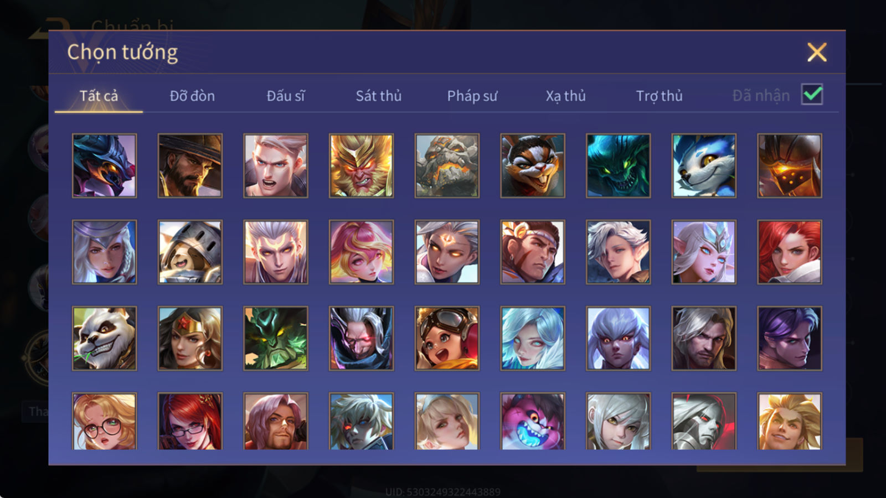This screenshot has height=498, width=886.
Task: Choose the red-haired glasses woman hero
Action: point(190,421)
